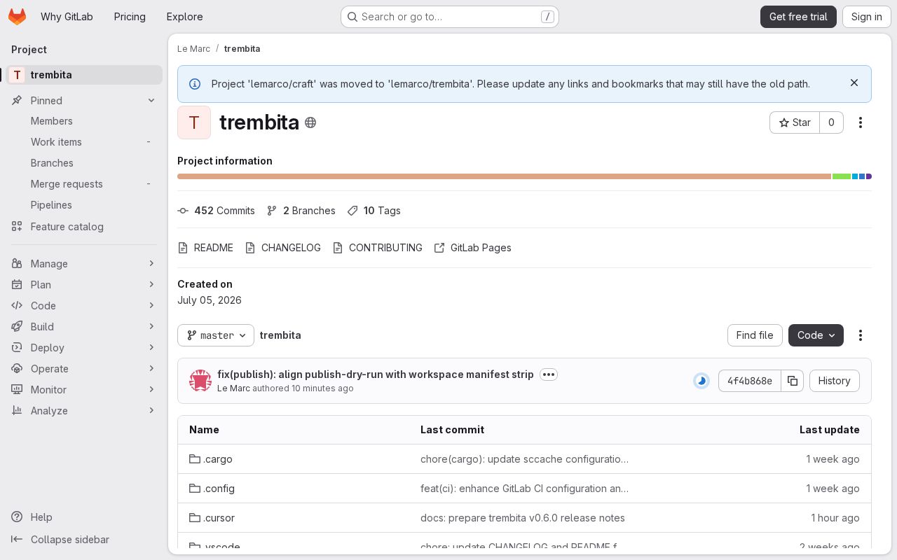Expand the commit message ellipsis toggle
The image size is (897, 560).
click(549, 374)
